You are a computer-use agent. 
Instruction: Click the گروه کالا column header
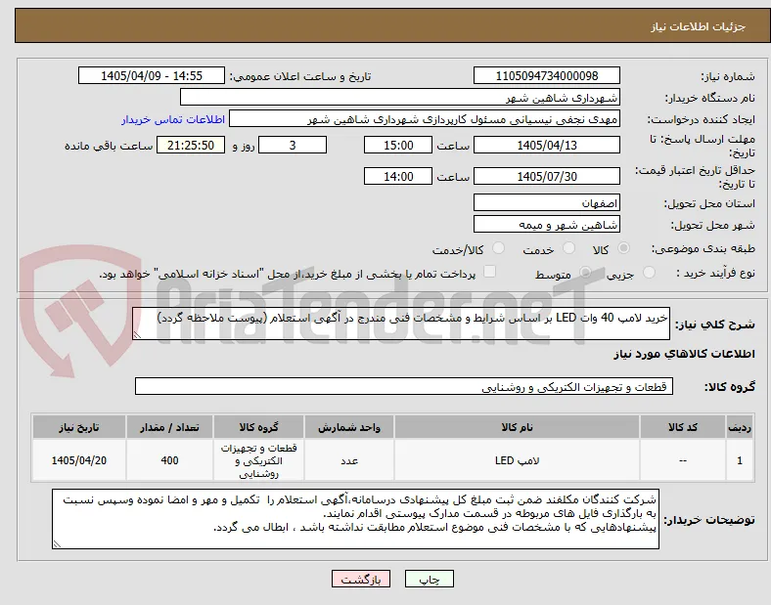[x=258, y=427]
